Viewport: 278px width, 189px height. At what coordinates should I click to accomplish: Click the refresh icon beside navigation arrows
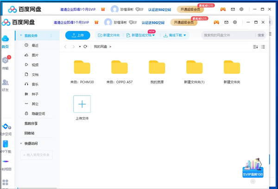(x=85, y=47)
